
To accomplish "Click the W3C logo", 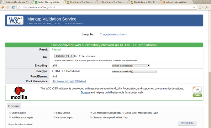I will coord(15,20).
